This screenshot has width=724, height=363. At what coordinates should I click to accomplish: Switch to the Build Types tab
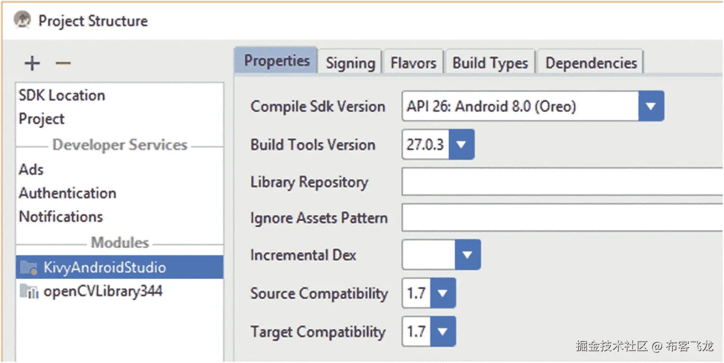click(x=490, y=63)
